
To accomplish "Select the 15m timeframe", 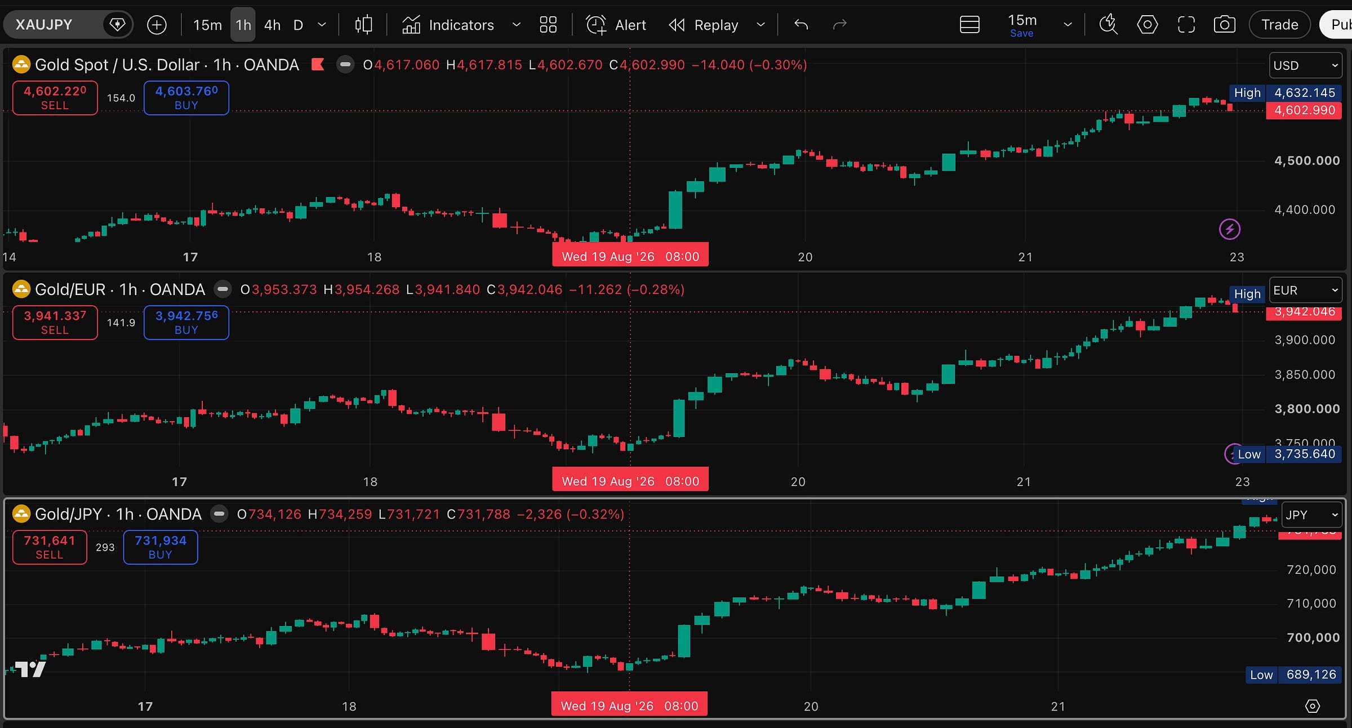I will [207, 25].
